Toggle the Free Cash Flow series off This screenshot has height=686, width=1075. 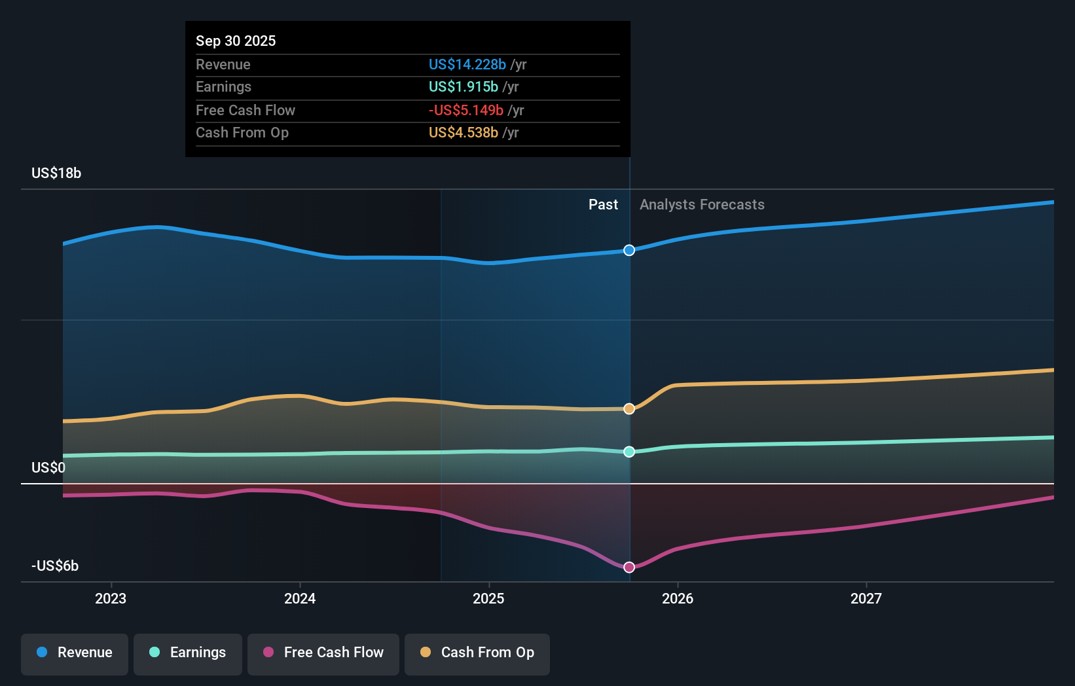(x=323, y=653)
